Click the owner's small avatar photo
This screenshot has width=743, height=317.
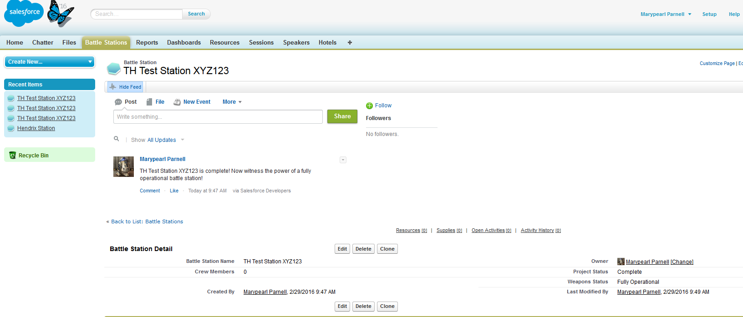point(621,262)
